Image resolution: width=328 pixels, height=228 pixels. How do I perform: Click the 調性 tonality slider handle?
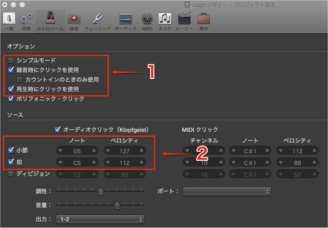[x=100, y=192]
